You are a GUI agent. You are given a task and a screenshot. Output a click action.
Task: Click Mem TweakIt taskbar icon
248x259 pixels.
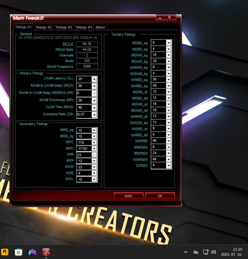(46, 252)
